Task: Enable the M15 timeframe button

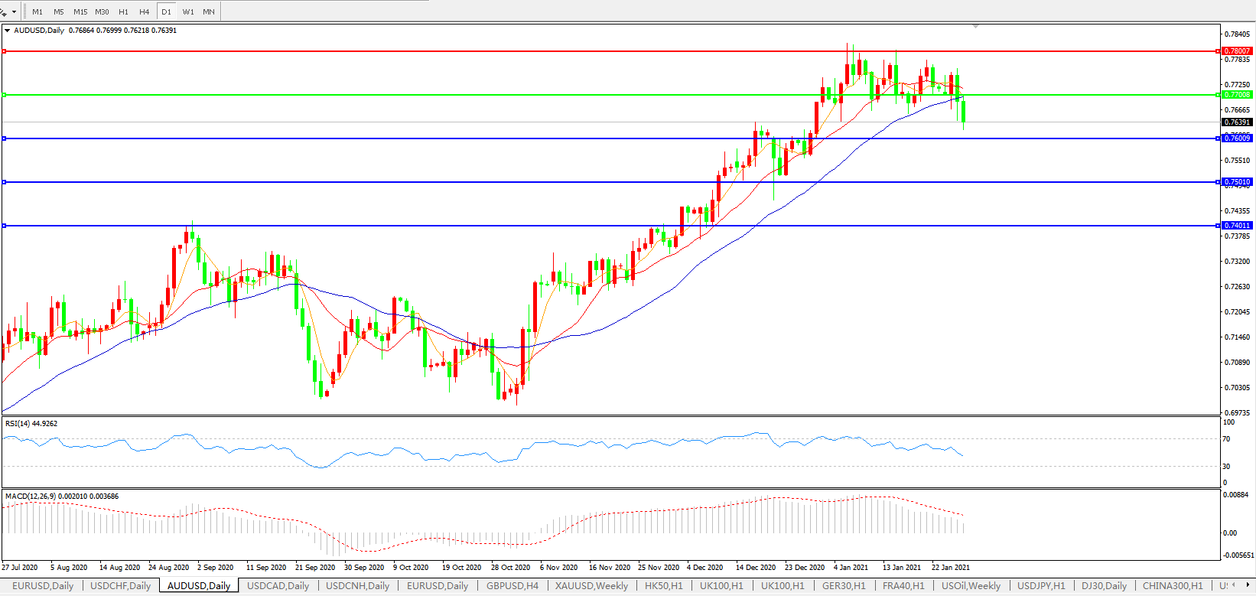Action: [80, 11]
